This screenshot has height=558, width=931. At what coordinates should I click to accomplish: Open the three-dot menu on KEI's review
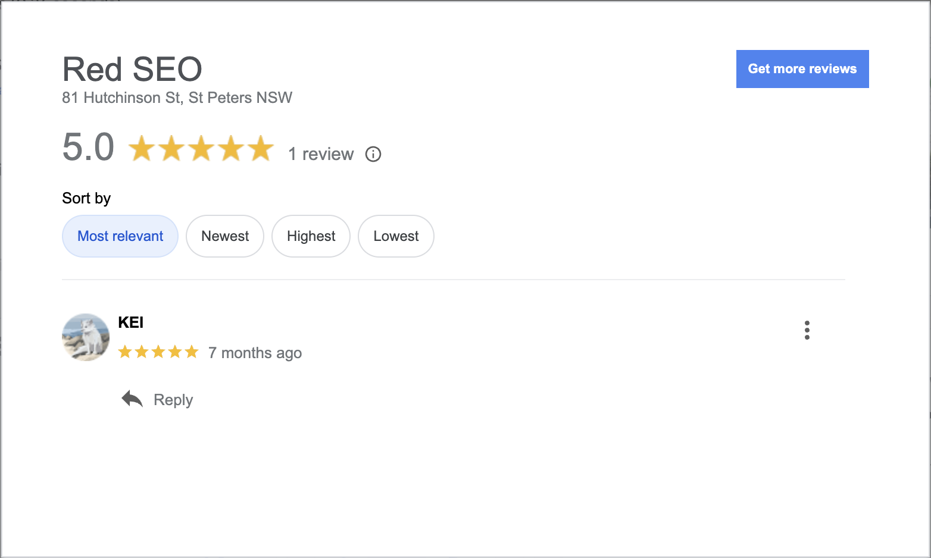(x=807, y=330)
